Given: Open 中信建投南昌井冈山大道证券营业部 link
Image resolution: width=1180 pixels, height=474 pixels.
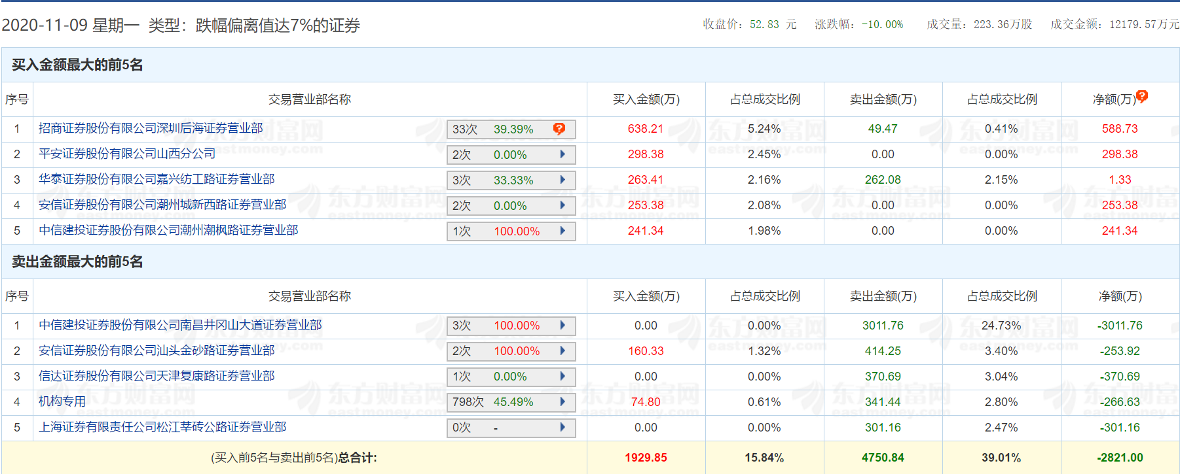Looking at the screenshot, I should (x=180, y=325).
